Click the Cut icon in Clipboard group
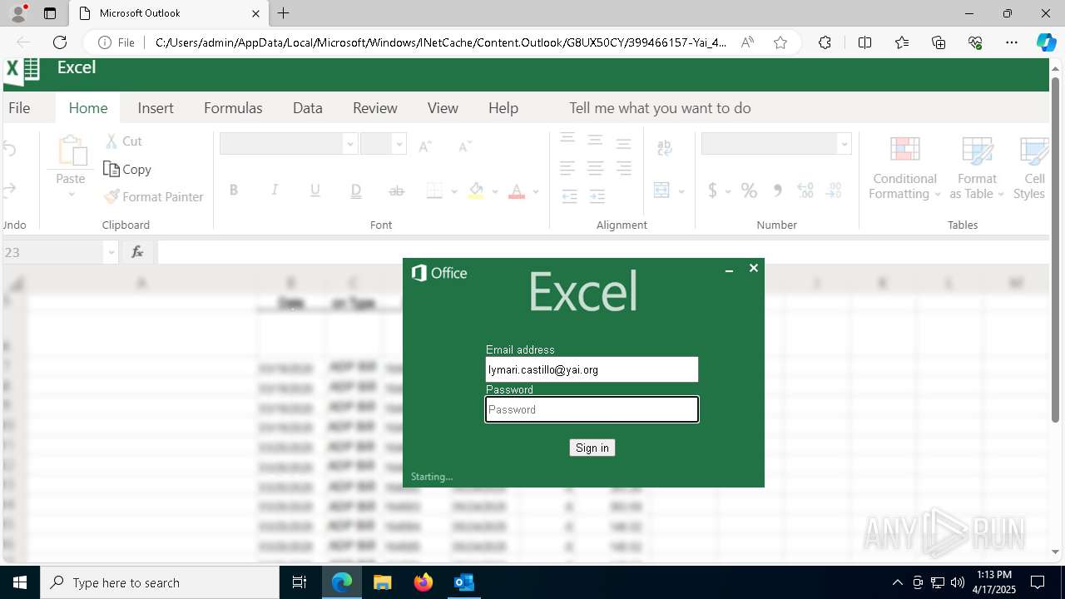Viewport: 1065px width, 599px height. click(111, 141)
